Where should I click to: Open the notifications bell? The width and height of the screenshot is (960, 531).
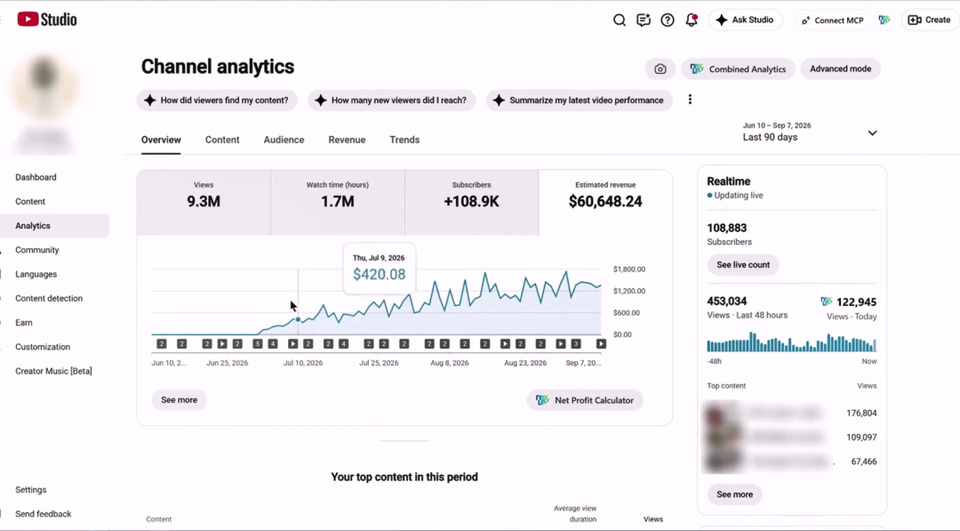click(x=692, y=20)
